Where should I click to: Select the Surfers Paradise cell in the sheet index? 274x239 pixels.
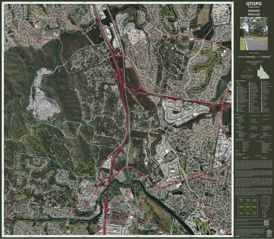(x=254, y=213)
